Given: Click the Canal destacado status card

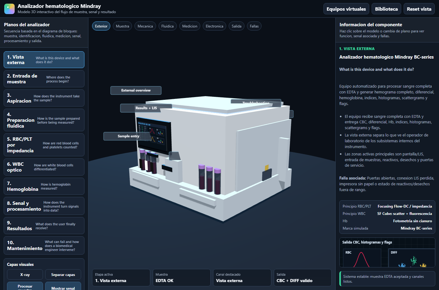Looking at the screenshot, I should click(x=242, y=277).
